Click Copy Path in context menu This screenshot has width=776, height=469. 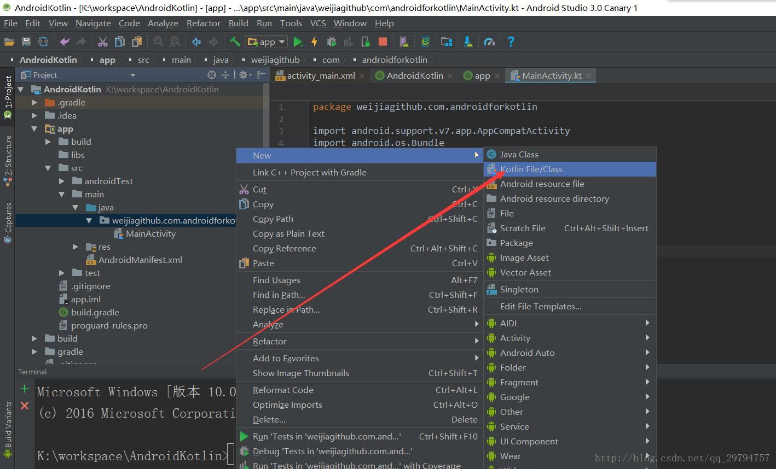360,219
